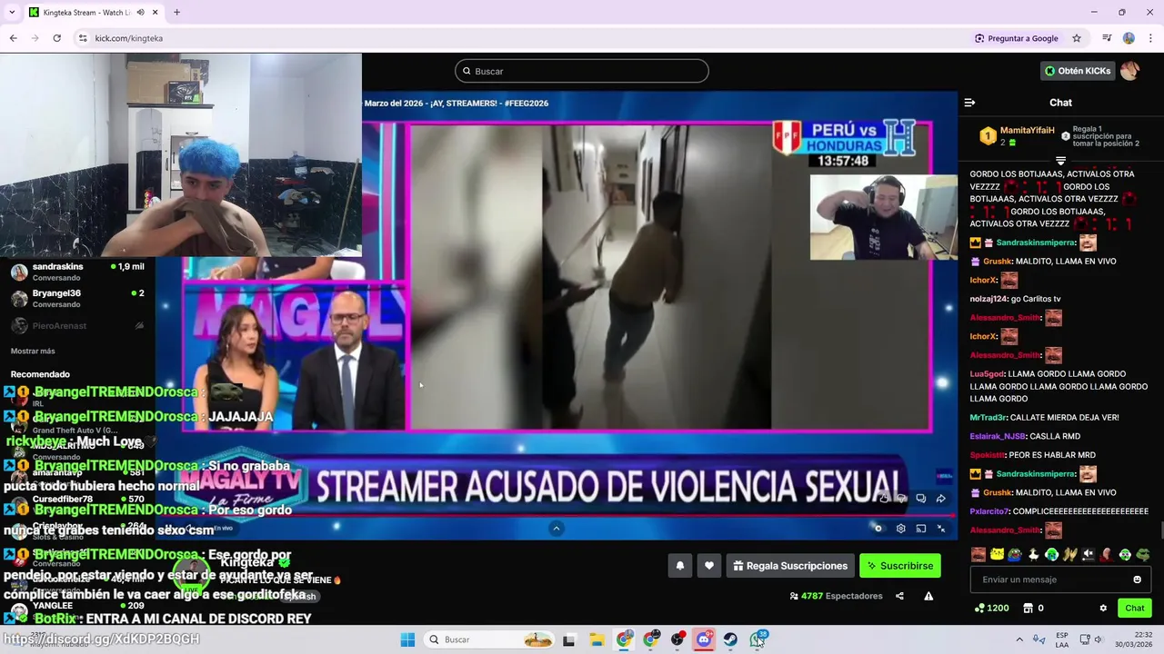The width and height of the screenshot is (1164, 654).
Task: Click the thumbs-down overlay icon on the video
Action: point(902,498)
